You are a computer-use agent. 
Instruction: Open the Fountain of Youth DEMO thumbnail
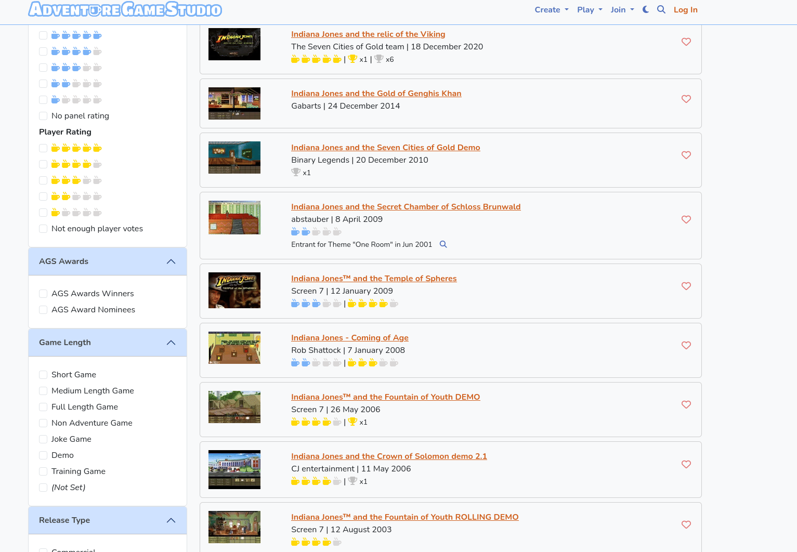234,407
